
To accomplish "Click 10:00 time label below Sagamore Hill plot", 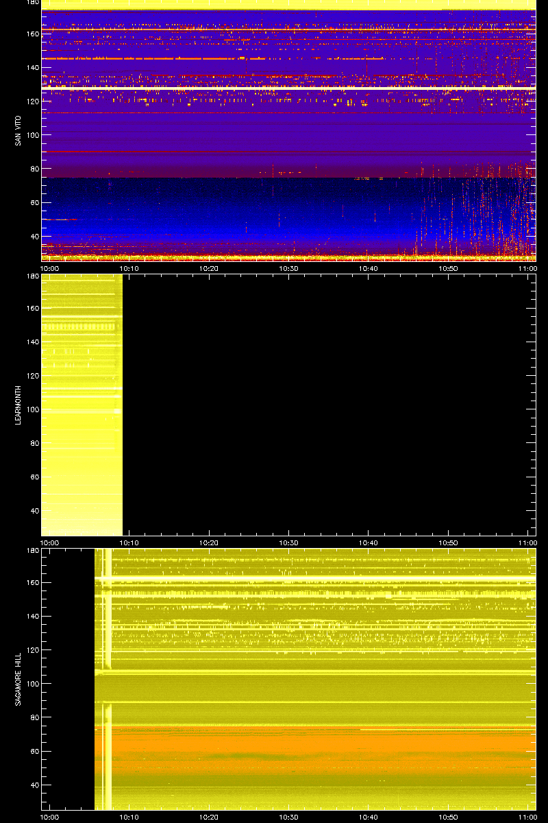I will coord(50,818).
